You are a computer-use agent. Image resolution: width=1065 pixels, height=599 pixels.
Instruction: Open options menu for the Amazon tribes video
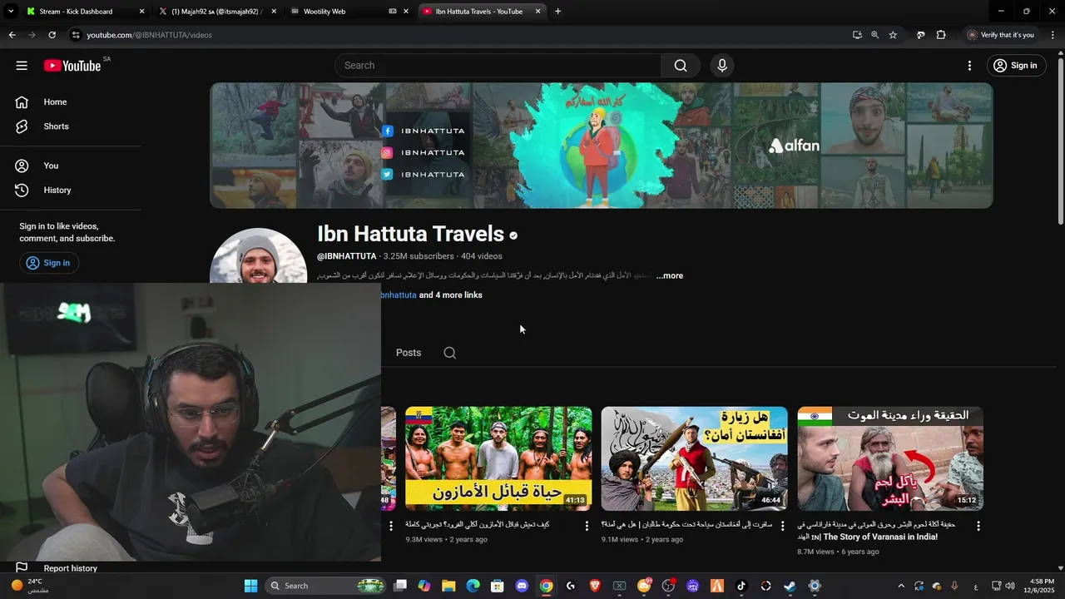pyautogui.click(x=587, y=526)
